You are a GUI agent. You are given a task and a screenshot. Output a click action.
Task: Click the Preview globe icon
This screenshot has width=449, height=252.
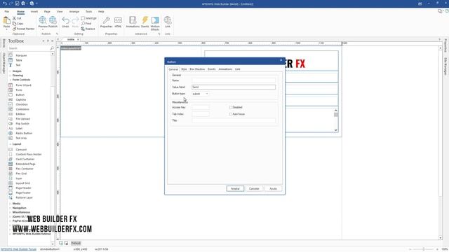point(43,20)
